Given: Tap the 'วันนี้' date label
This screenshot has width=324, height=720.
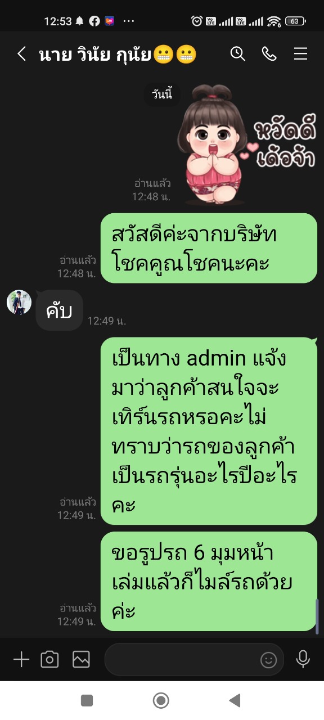Looking at the screenshot, I should tap(162, 94).
